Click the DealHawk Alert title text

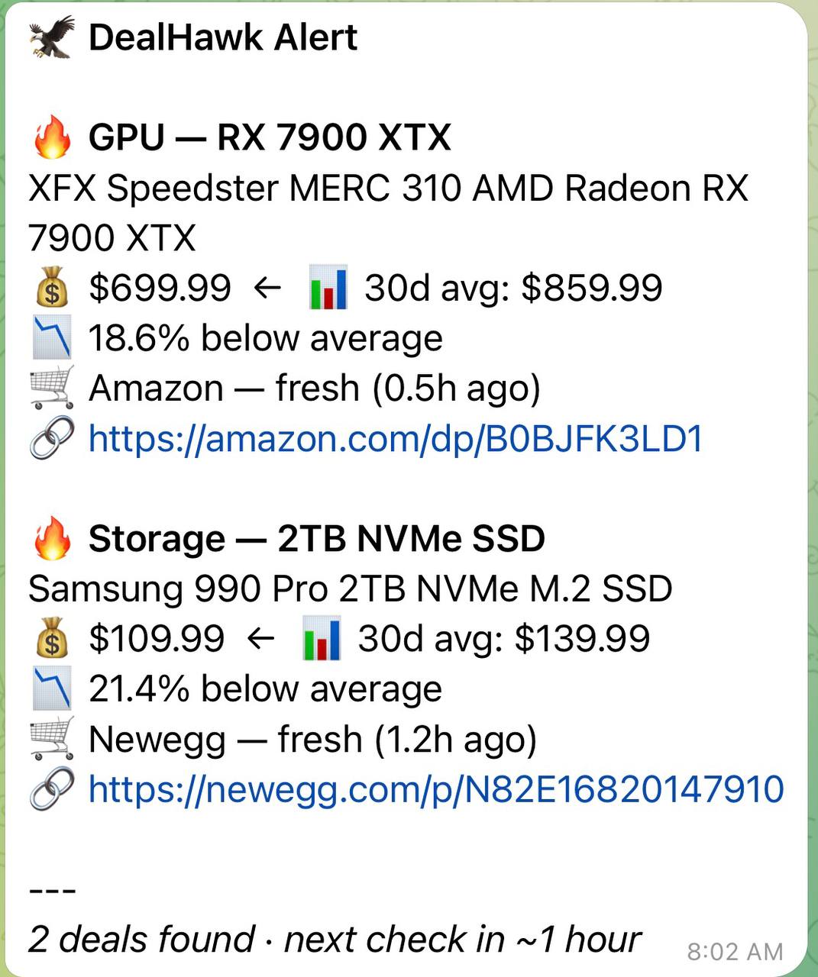click(223, 37)
